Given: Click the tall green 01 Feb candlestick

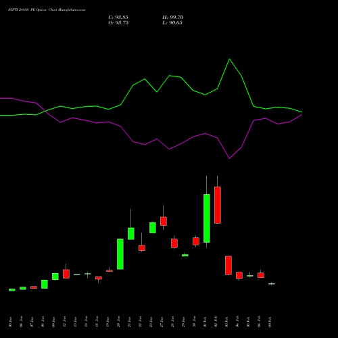Looking at the screenshot, I should pyautogui.click(x=207, y=218).
